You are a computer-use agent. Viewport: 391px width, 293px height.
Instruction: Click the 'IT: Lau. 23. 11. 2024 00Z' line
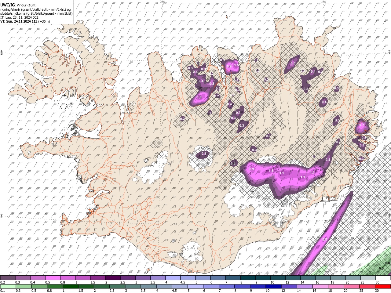tap(19, 17)
